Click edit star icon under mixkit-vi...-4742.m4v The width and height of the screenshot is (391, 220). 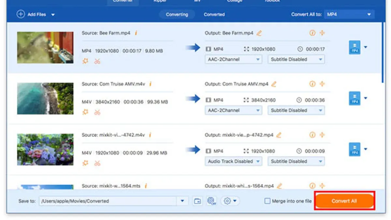(x=85, y=163)
